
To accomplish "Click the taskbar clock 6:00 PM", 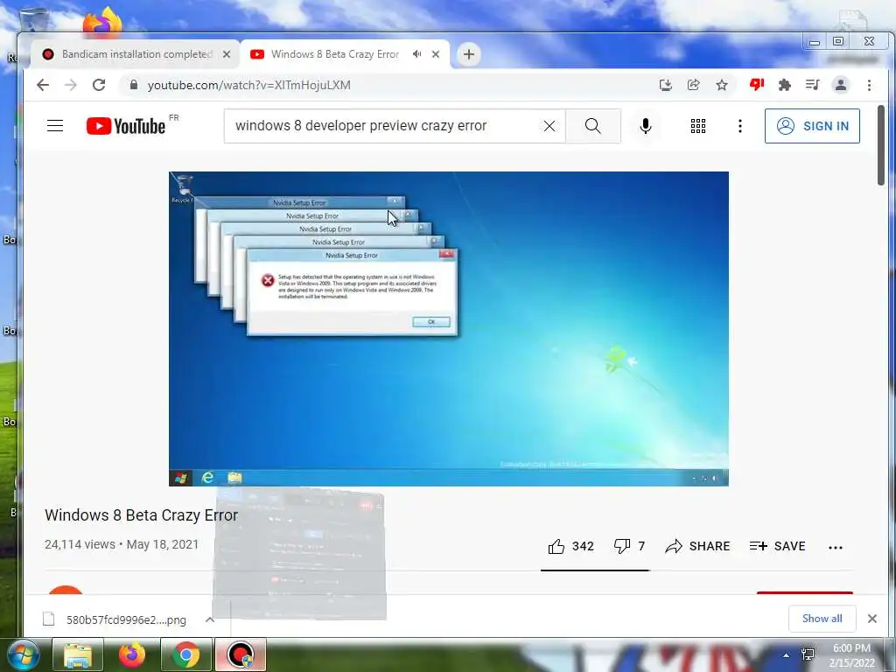I will (x=851, y=655).
